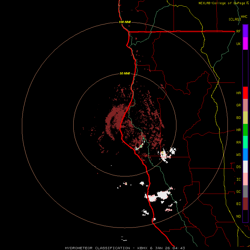Click the "HR" legend label text
The height and width of the screenshot is (250, 250).
[238, 130]
